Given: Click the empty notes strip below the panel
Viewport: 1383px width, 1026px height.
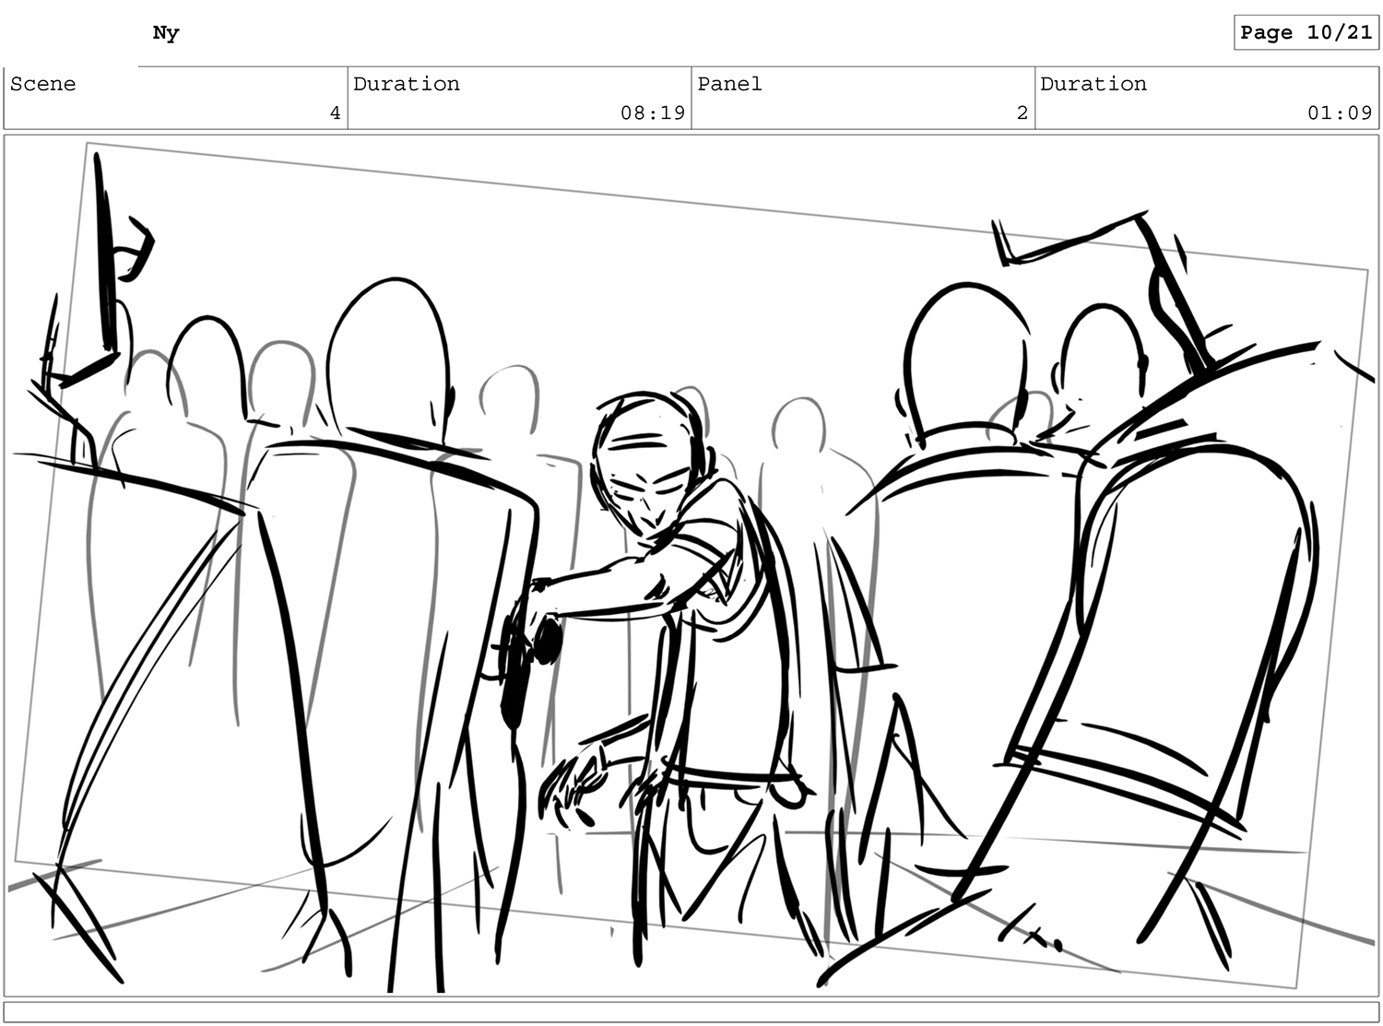Looking at the screenshot, I should pos(691,1011).
